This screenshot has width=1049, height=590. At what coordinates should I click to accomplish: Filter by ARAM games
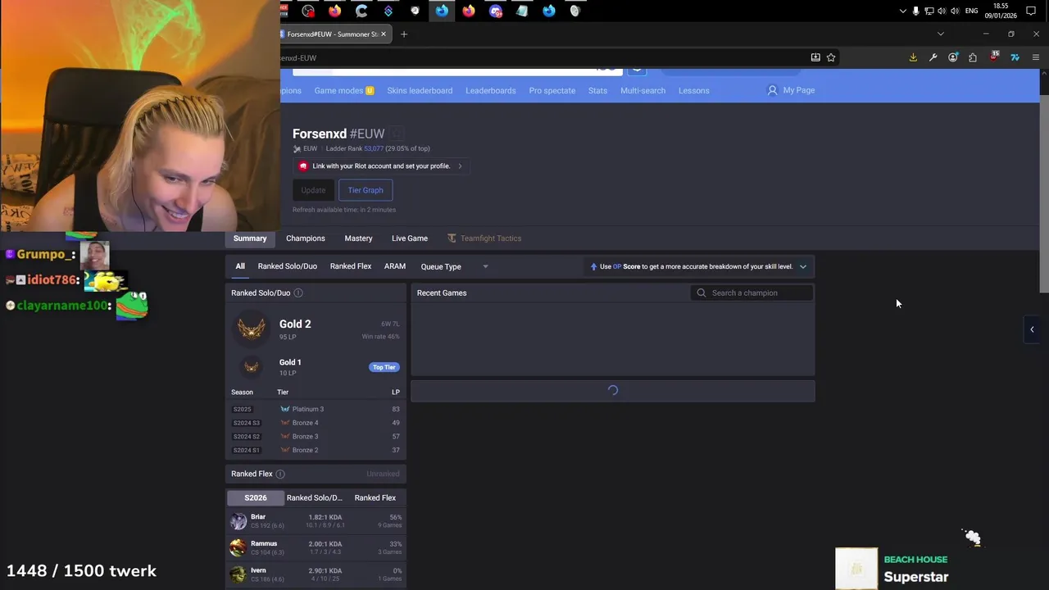tap(395, 266)
